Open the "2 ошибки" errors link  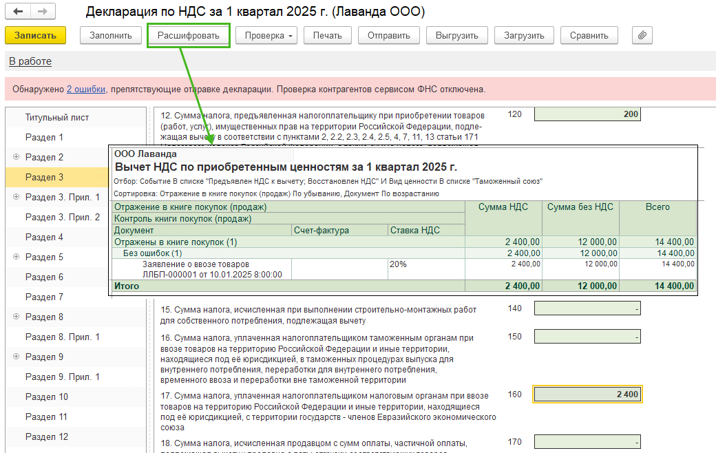(86, 89)
